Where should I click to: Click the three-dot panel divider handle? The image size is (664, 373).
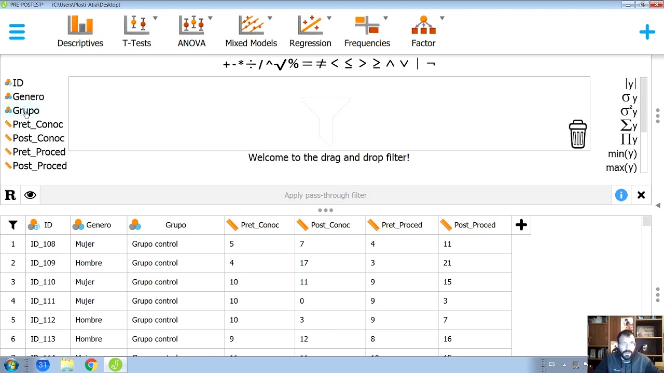325,210
